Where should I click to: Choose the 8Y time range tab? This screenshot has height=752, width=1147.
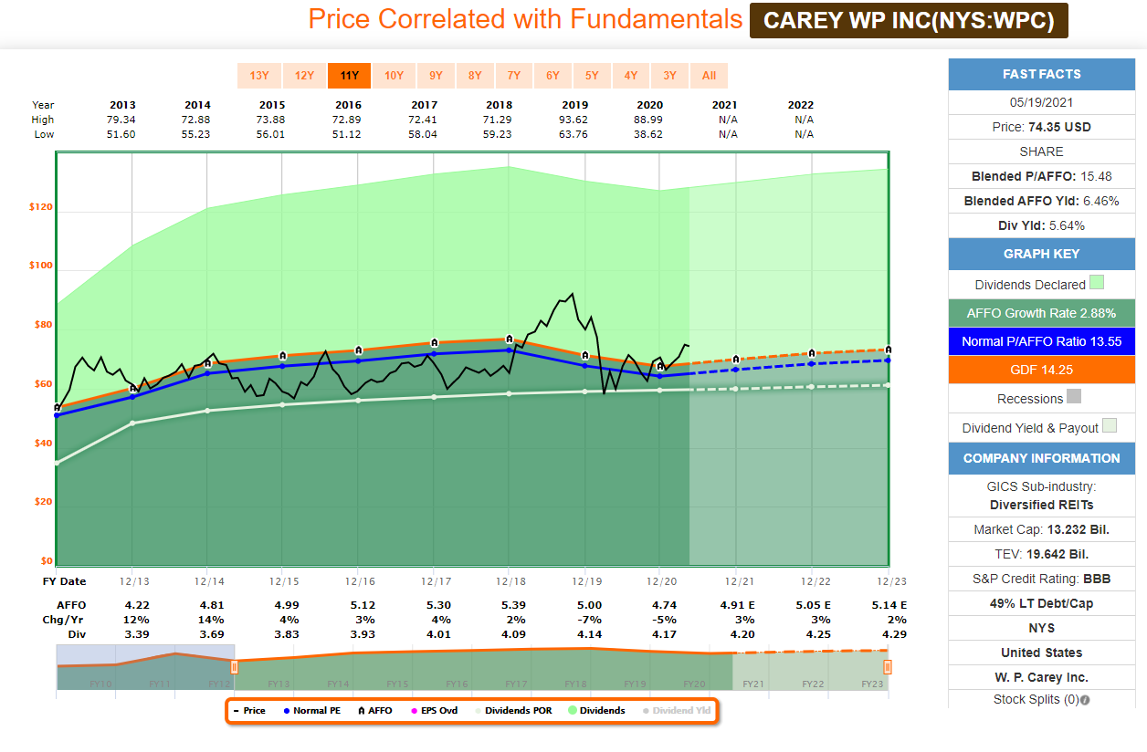475,76
